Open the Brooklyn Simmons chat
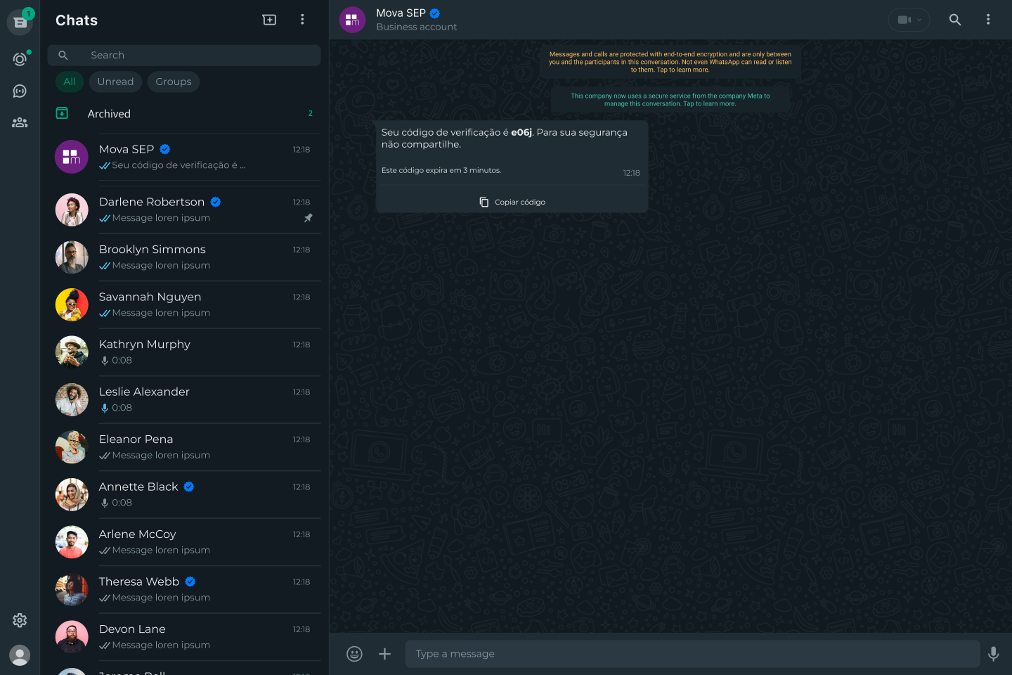Screen dimensions: 1012x675 tap(184, 257)
